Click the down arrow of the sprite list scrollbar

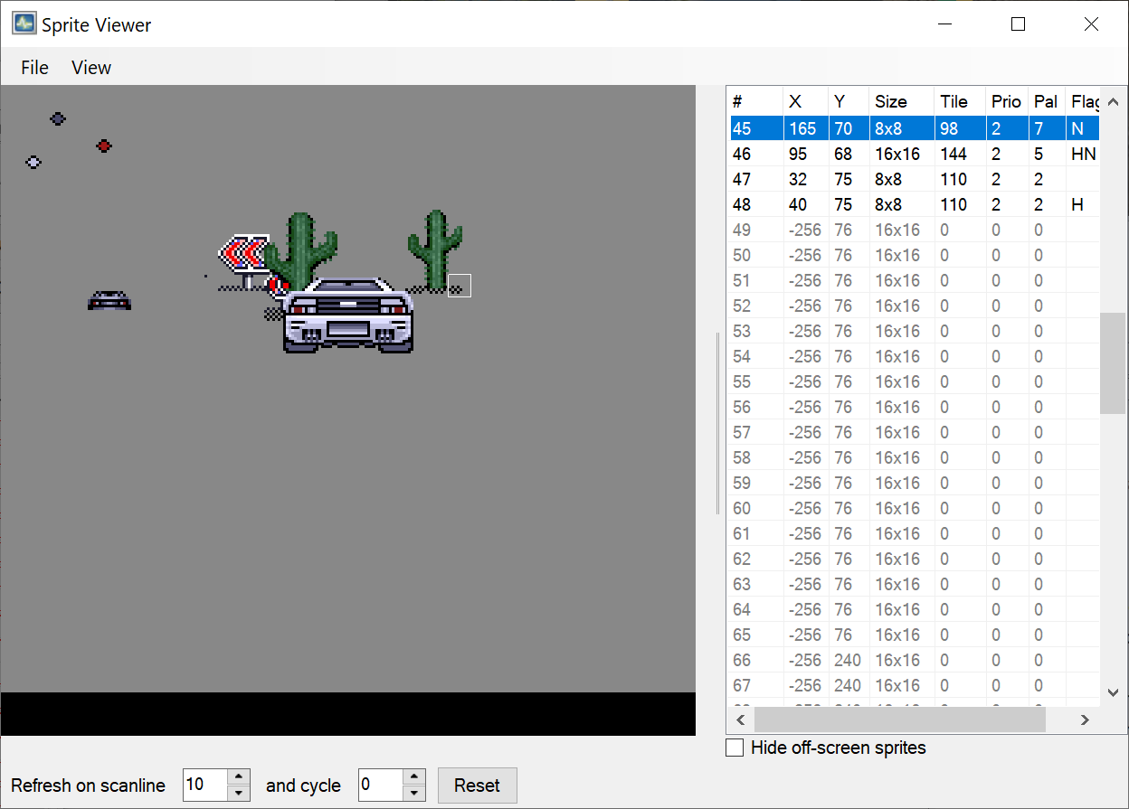(x=1112, y=691)
